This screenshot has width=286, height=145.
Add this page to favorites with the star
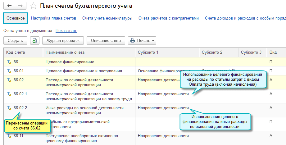pos(34,6)
